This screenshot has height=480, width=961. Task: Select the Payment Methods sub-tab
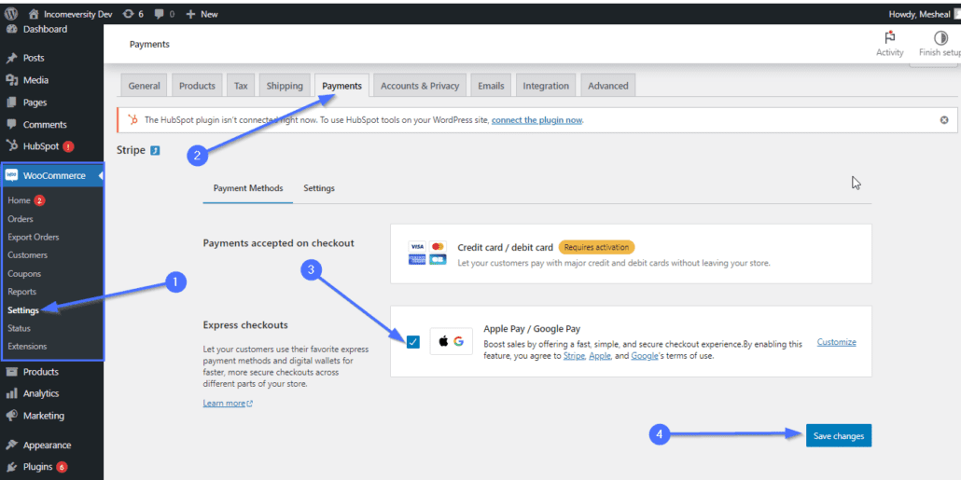[x=248, y=188]
